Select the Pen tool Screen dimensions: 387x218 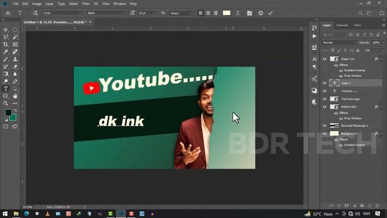click(x=15, y=81)
